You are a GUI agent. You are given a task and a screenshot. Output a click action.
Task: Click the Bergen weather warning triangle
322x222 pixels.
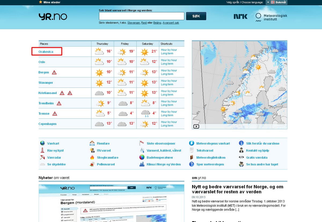[x=54, y=72]
